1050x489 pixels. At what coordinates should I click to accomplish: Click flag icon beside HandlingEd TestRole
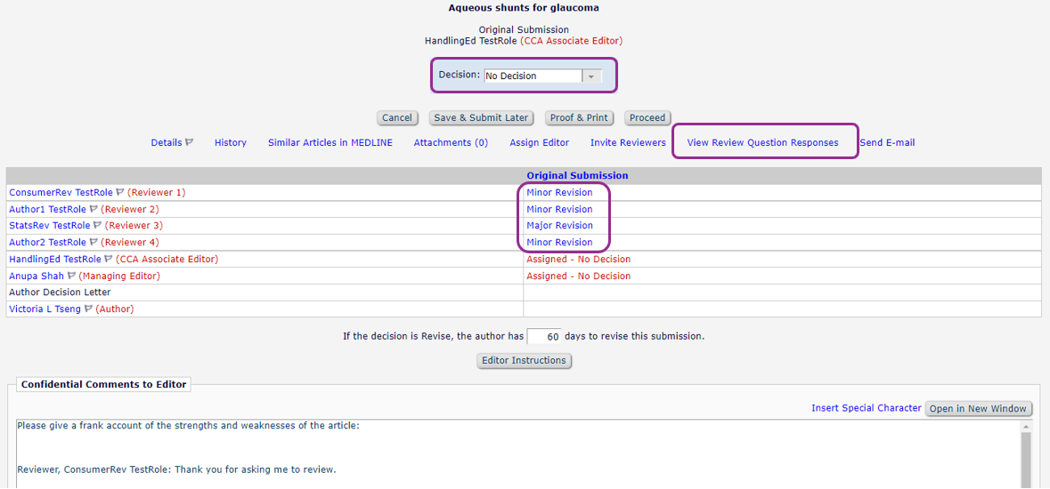tap(108, 260)
